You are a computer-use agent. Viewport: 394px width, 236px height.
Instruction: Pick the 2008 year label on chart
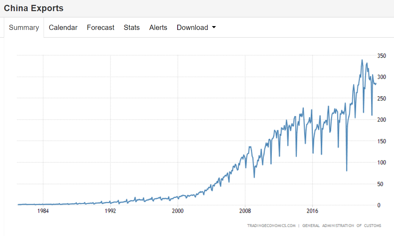click(x=245, y=211)
